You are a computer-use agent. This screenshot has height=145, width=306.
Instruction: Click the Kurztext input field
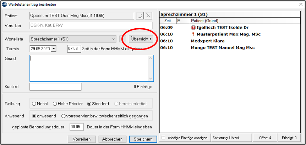55,87
